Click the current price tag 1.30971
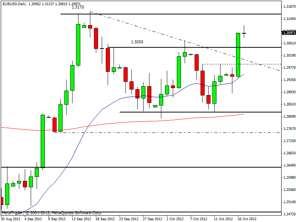Viewport: 296px width, 222px height. click(289, 33)
